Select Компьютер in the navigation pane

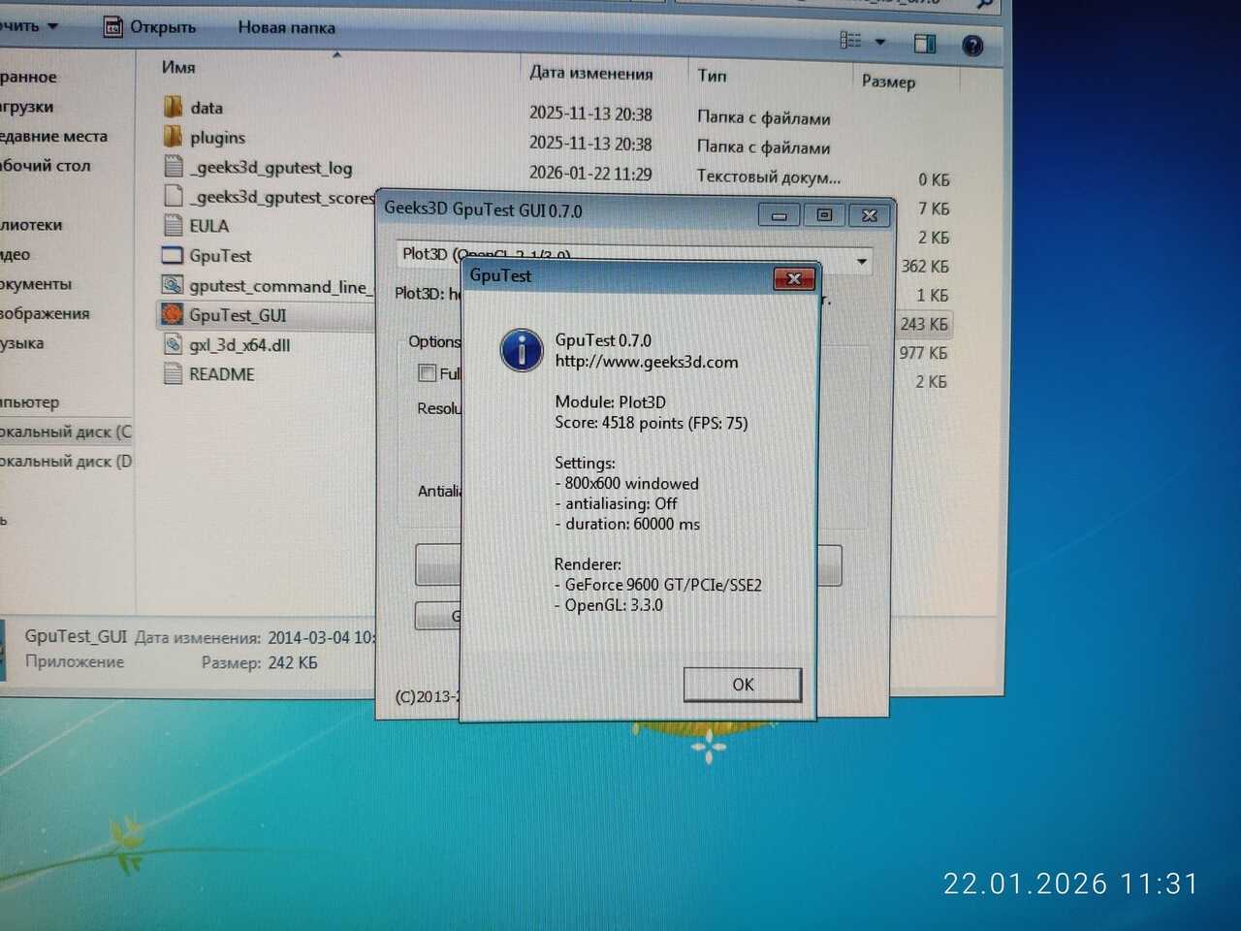[x=29, y=401]
